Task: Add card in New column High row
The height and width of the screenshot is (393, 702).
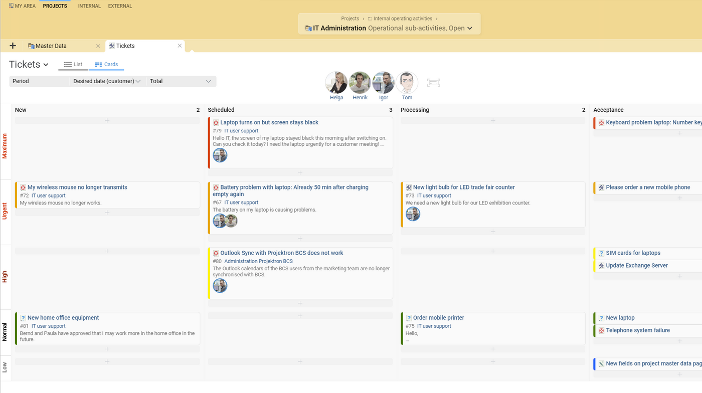Action: (x=107, y=251)
